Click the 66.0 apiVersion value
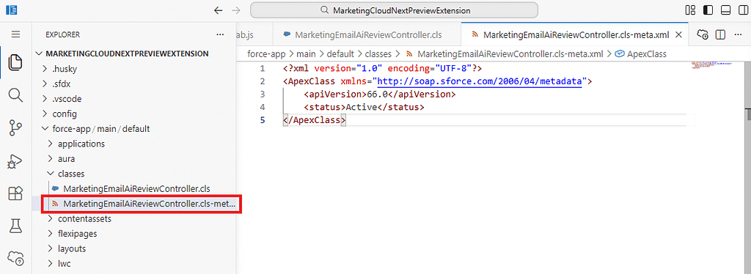751x274 pixels. 378,95
